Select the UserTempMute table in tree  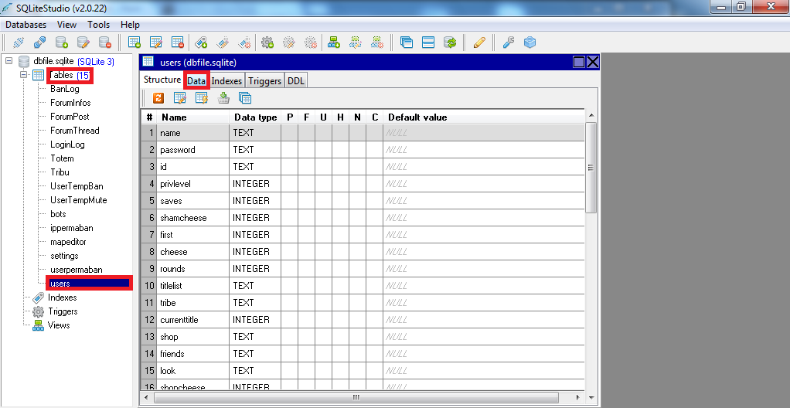click(79, 200)
